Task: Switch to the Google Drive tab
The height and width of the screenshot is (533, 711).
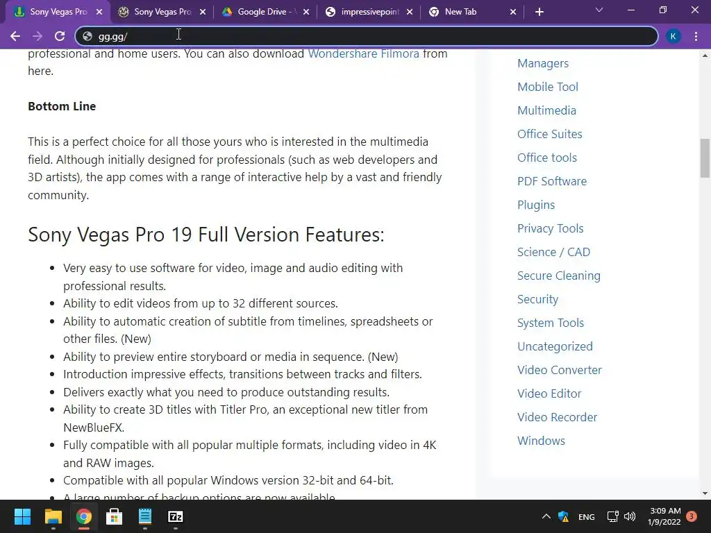Action: click(265, 12)
